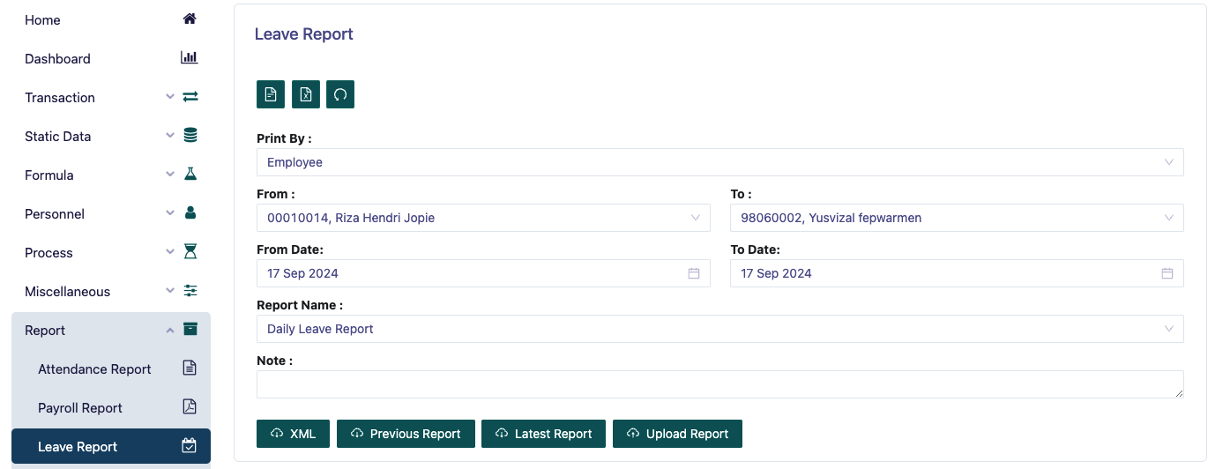
Task: Click the circular refresh icon button
Action: point(340,94)
